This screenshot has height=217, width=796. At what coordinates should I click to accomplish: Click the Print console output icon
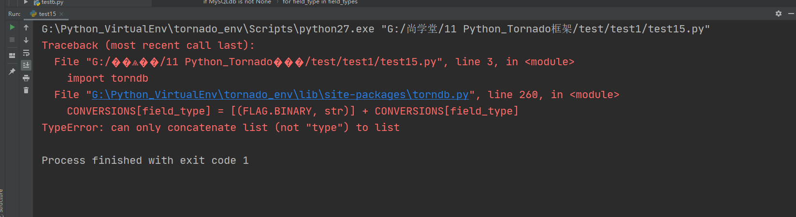tap(26, 78)
